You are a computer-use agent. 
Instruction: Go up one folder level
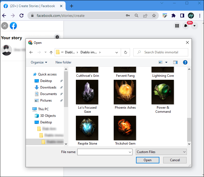[51, 52]
